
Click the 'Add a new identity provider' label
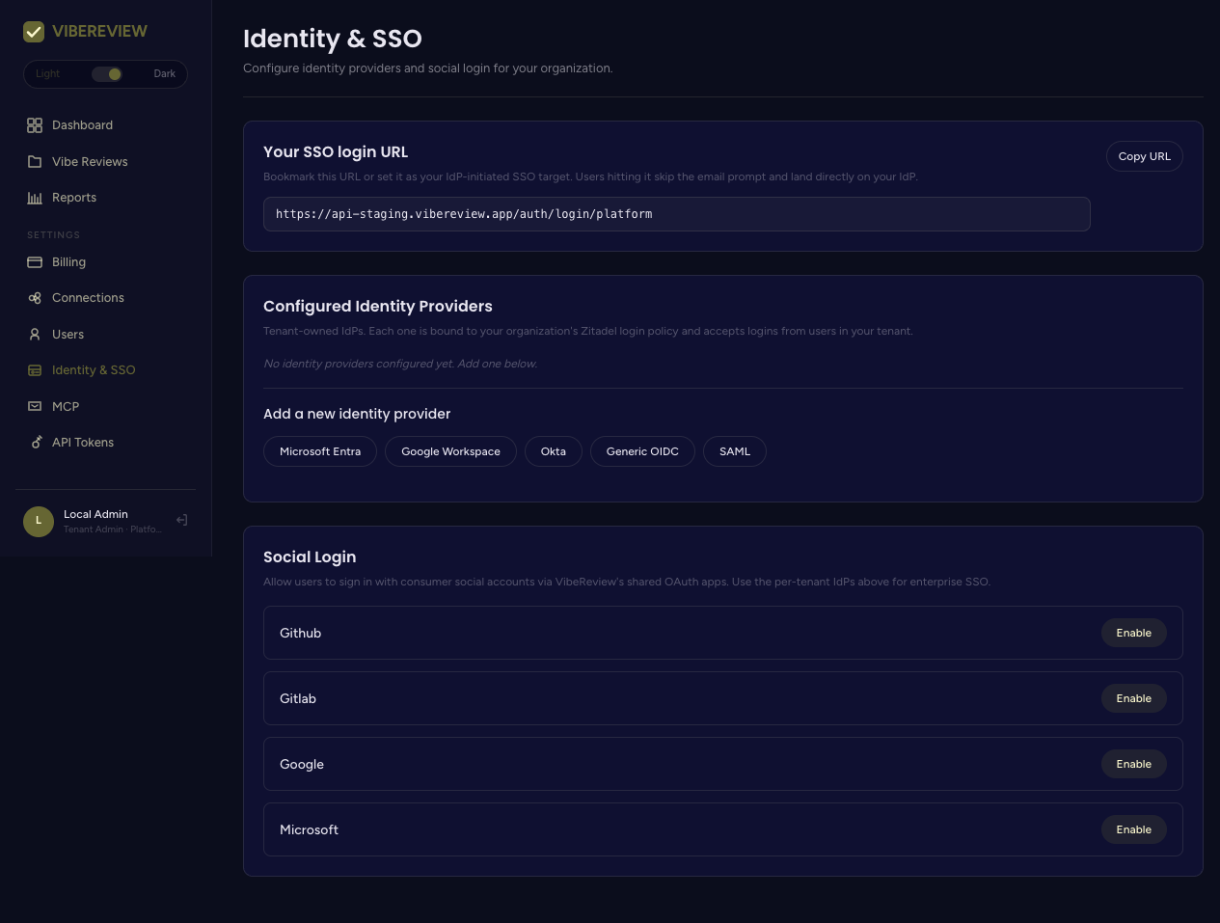click(x=357, y=414)
